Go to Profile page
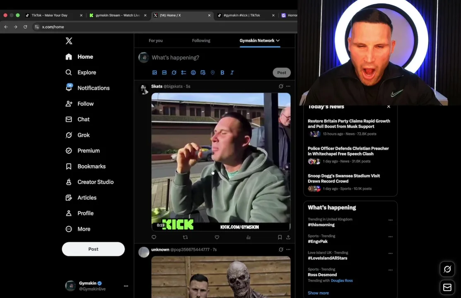The image size is (461, 298). pos(80,213)
